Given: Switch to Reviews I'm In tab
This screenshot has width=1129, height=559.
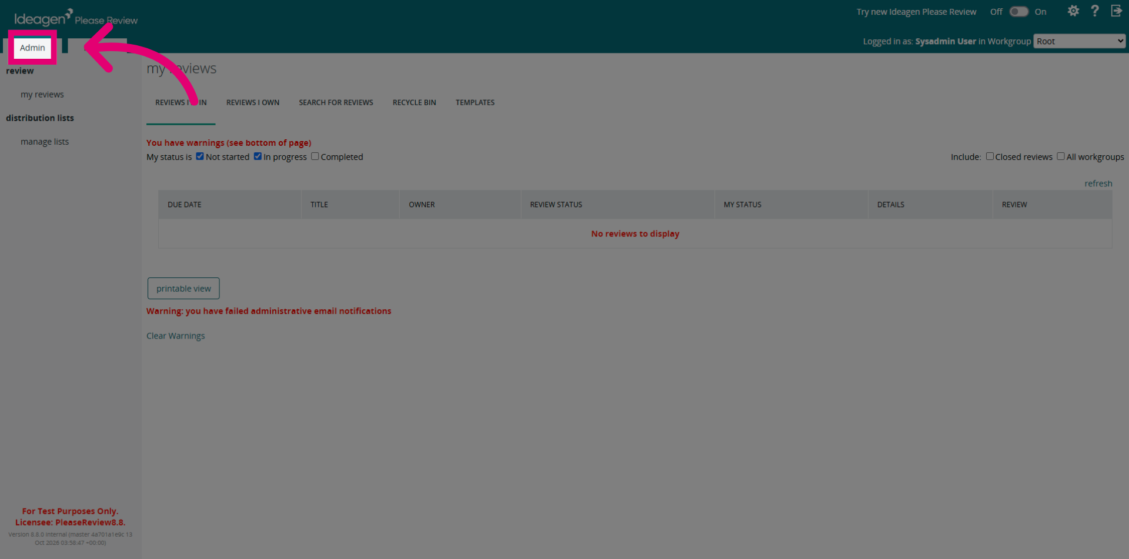Looking at the screenshot, I should click(181, 102).
